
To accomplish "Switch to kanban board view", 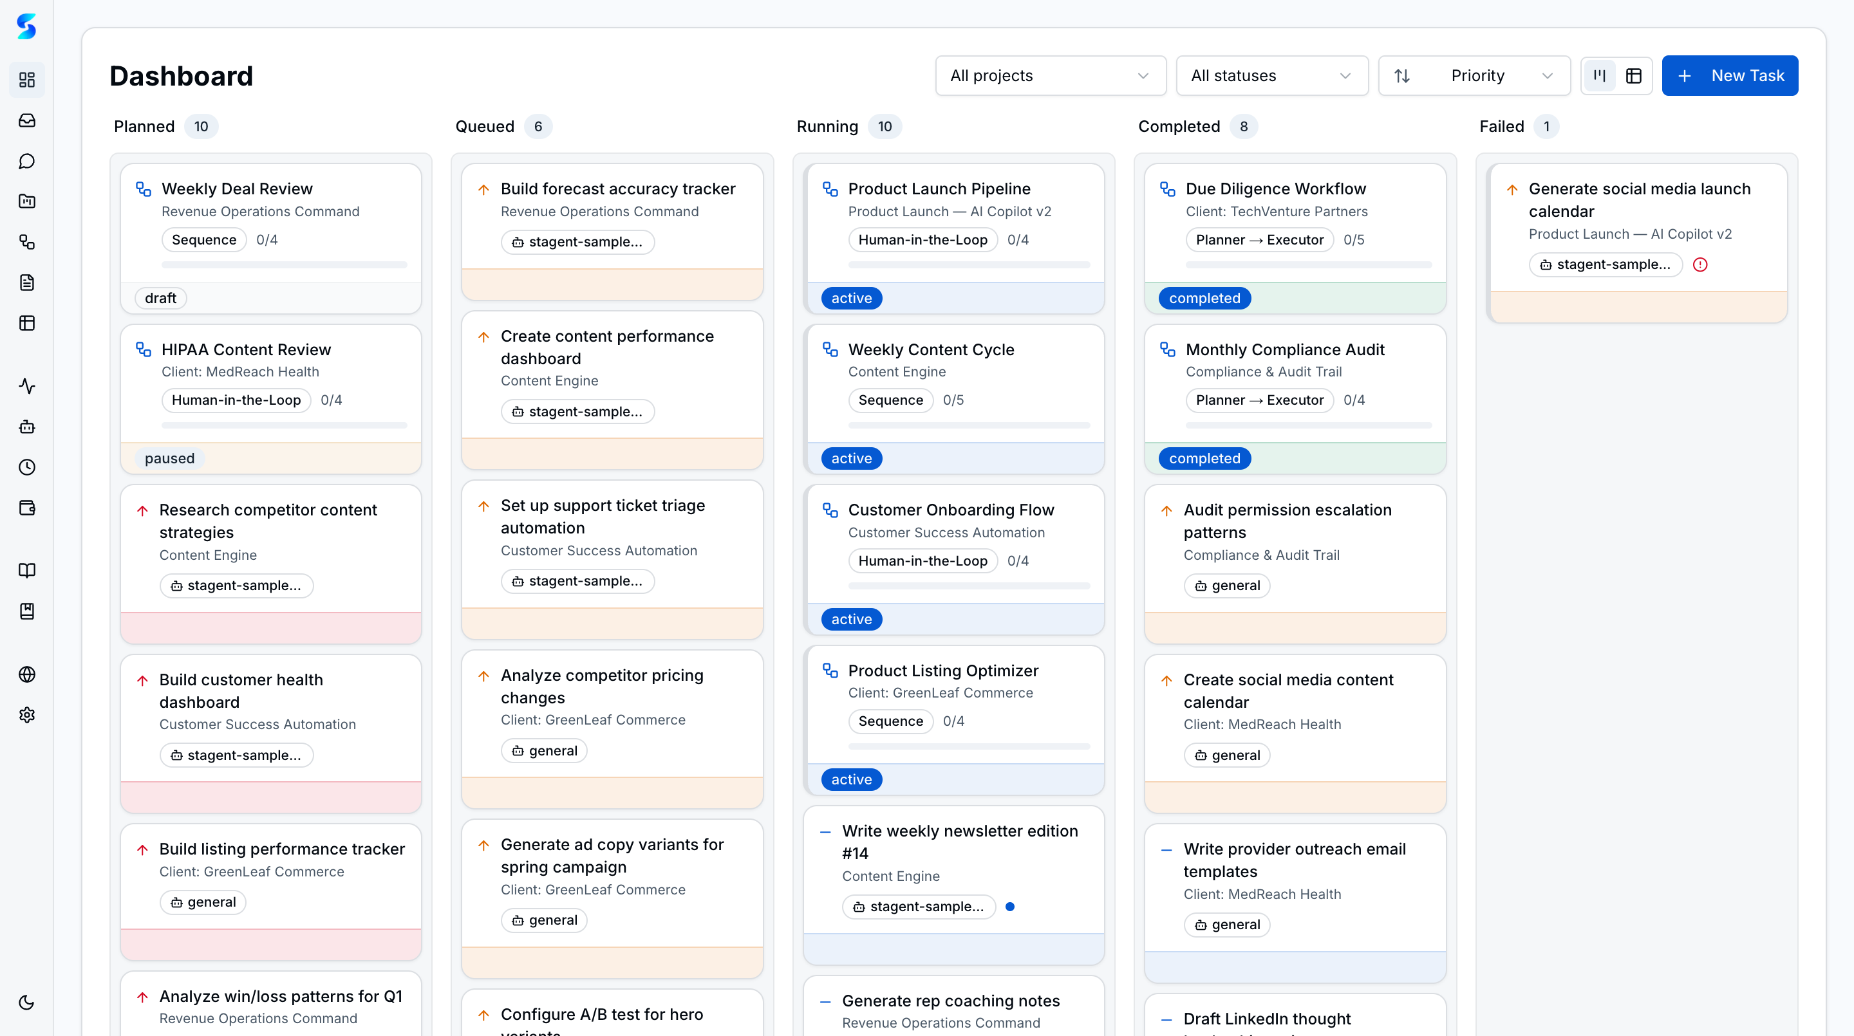I will pos(1599,75).
